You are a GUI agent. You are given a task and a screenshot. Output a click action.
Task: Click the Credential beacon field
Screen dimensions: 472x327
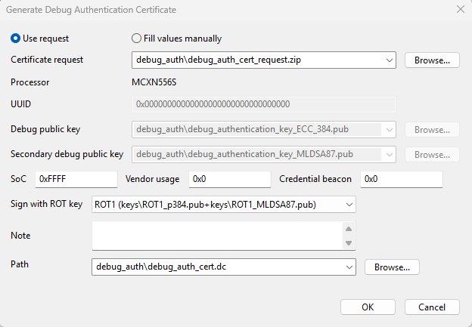401,180
